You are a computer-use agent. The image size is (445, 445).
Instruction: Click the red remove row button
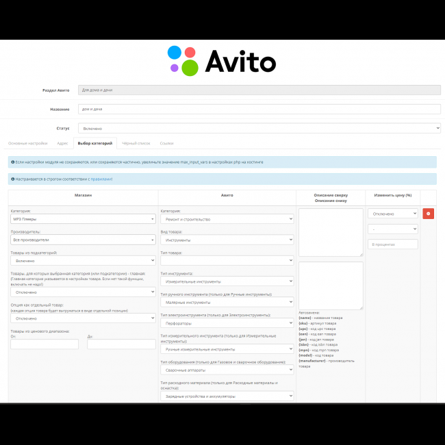point(428,214)
